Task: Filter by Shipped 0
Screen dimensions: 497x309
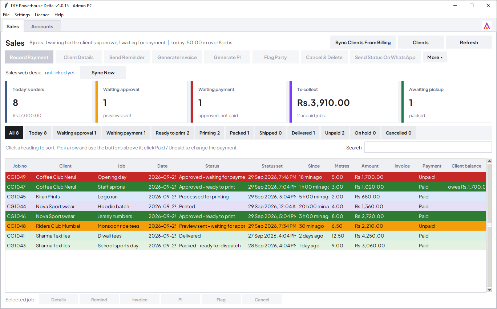Action: 270,133
